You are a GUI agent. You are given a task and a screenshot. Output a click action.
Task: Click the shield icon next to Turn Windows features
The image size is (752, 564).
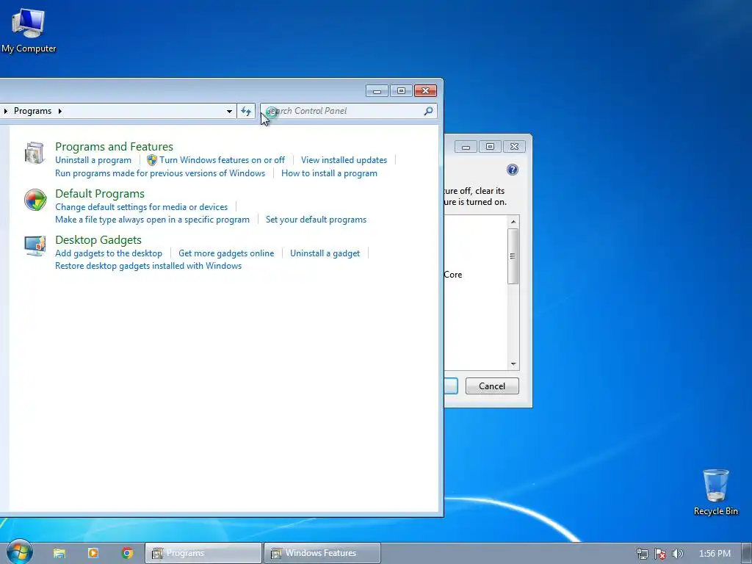point(151,159)
